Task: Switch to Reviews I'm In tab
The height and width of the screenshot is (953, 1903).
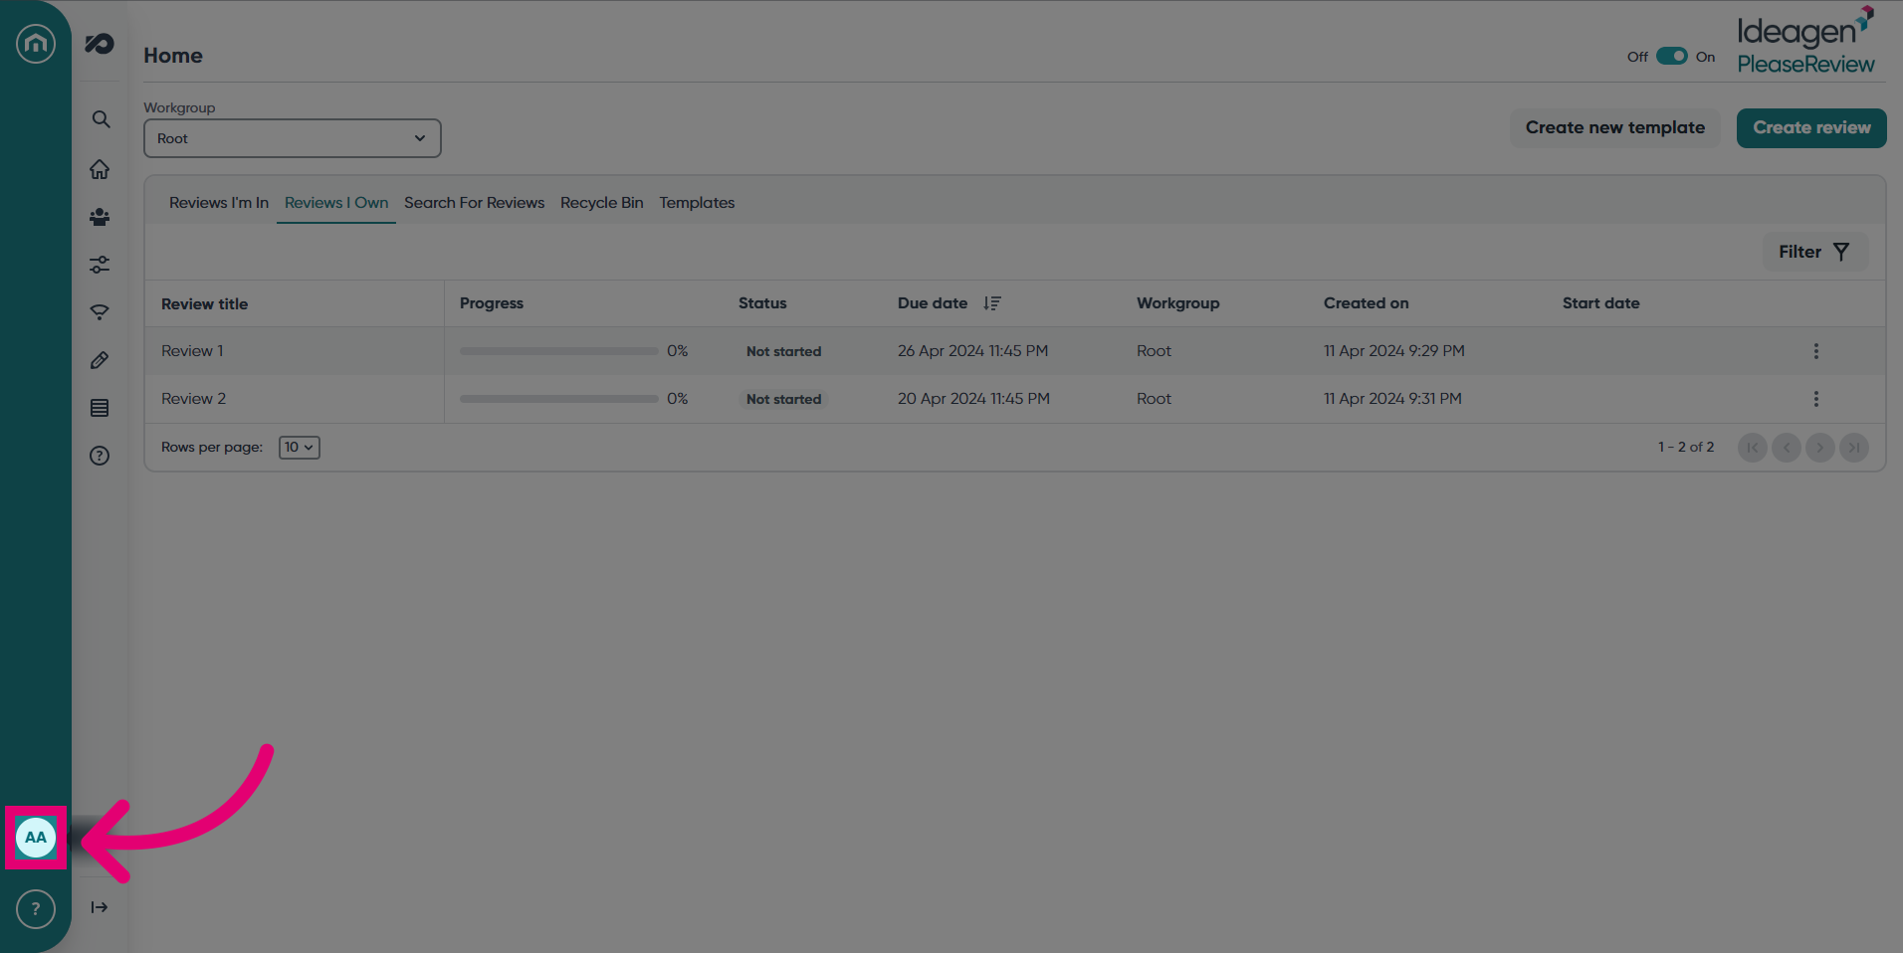Action: pyautogui.click(x=219, y=203)
